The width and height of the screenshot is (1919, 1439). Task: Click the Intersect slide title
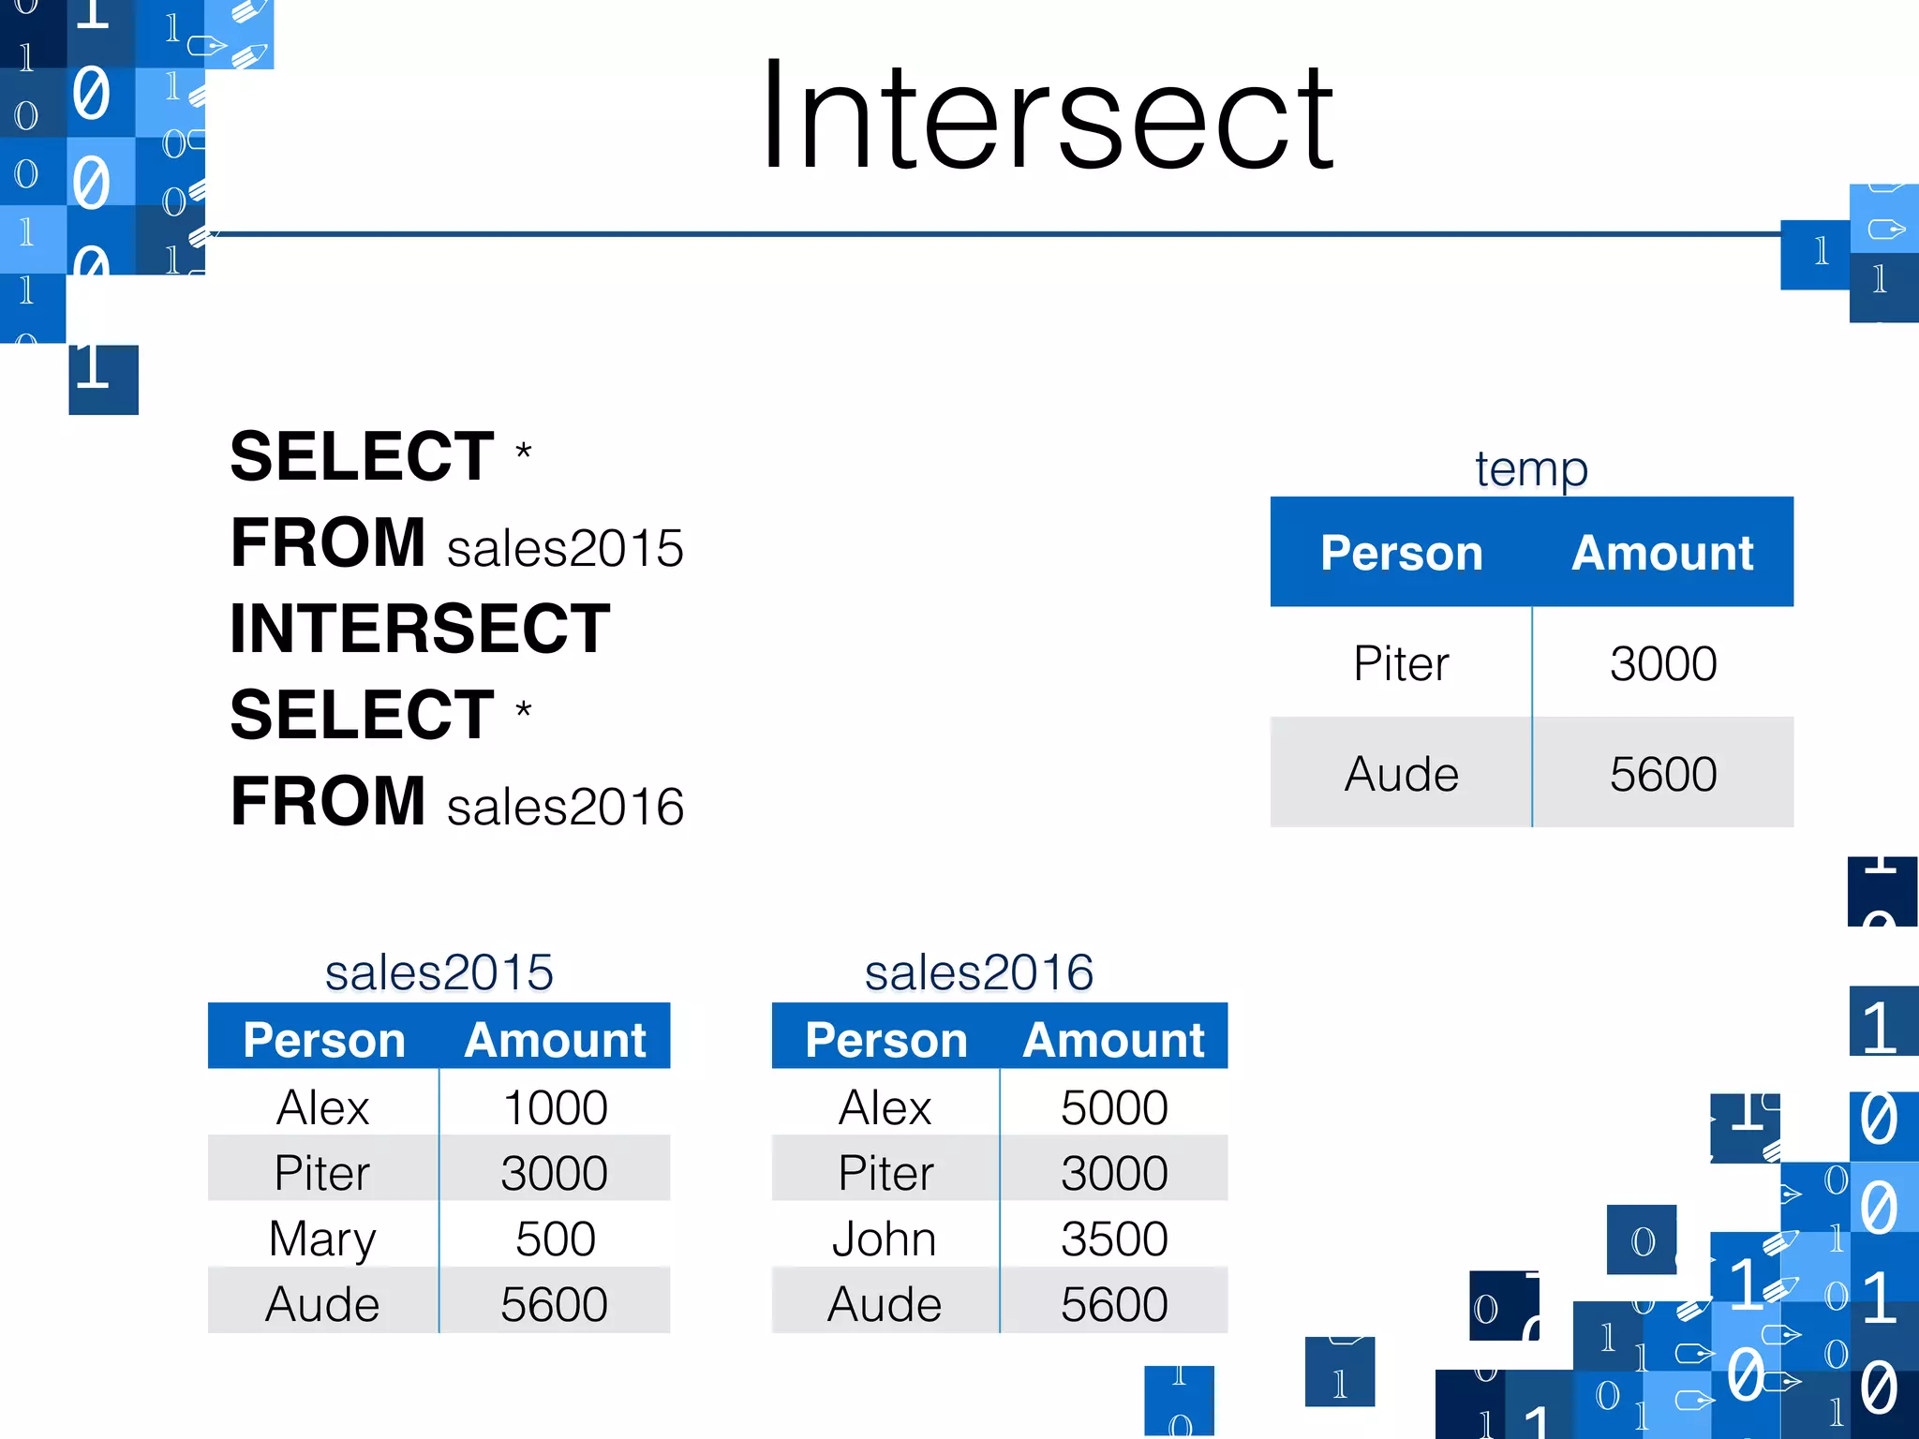(1048, 115)
